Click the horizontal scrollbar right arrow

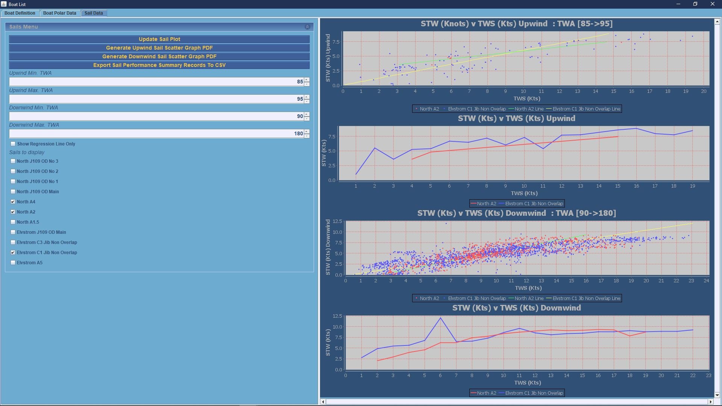(711, 402)
